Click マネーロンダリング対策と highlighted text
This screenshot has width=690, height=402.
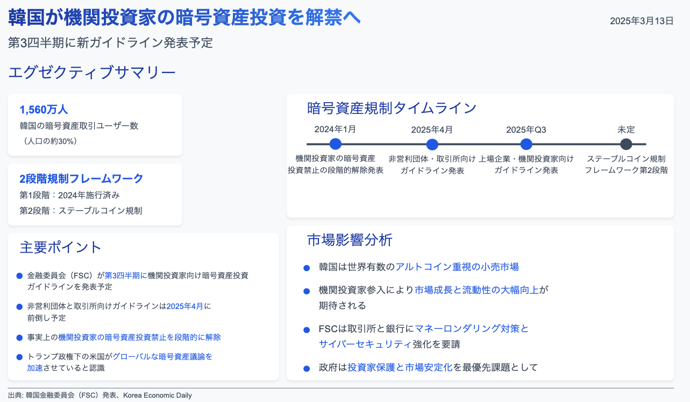(472, 328)
